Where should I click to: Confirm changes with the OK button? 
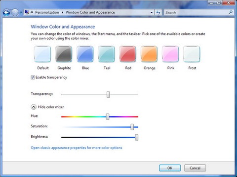[x=170, y=168]
